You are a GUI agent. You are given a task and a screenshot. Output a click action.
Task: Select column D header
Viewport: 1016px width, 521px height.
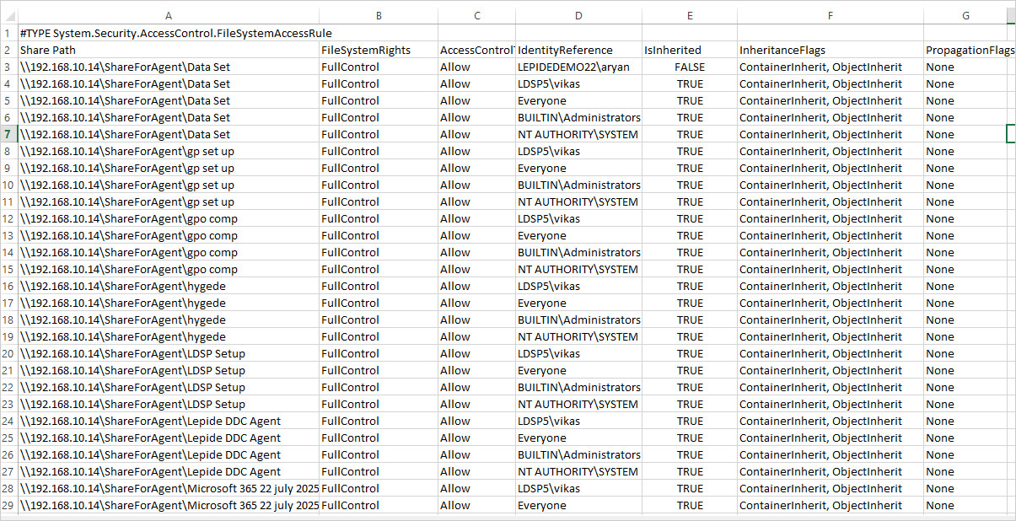coord(578,15)
